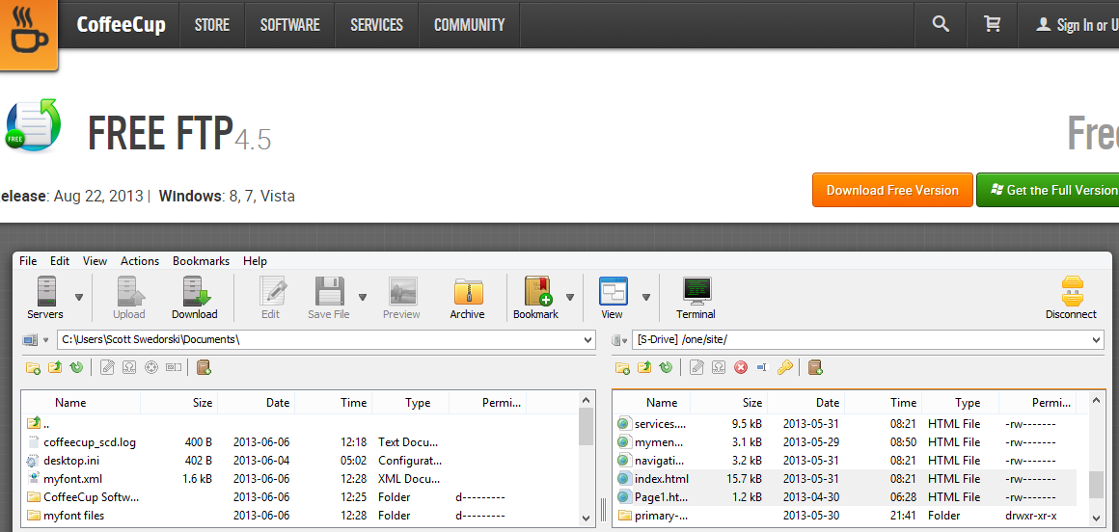Open the remote path /one/site/ dropdown
Viewport: 1119px width, 532px height.
1097,340
